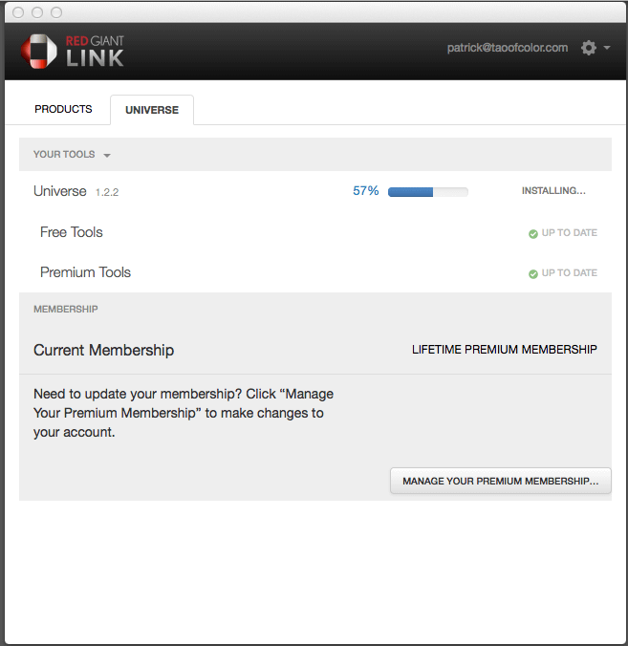Close the Red Giant Link window

click(18, 12)
